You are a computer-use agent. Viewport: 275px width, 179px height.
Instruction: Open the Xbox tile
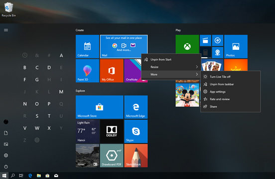click(187, 44)
